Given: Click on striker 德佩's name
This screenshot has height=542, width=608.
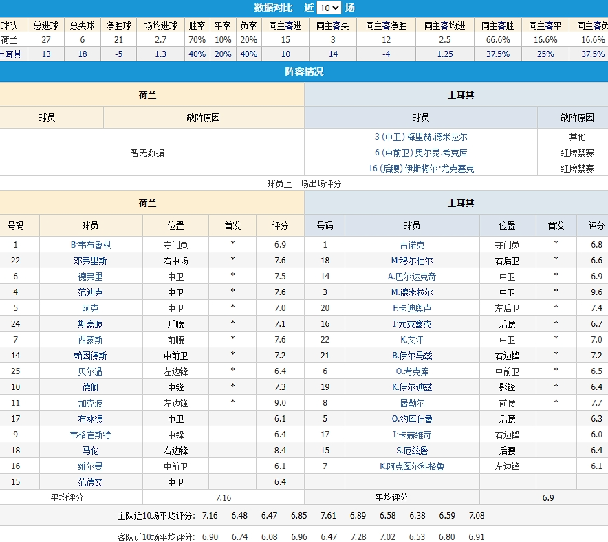Looking at the screenshot, I should tap(91, 387).
